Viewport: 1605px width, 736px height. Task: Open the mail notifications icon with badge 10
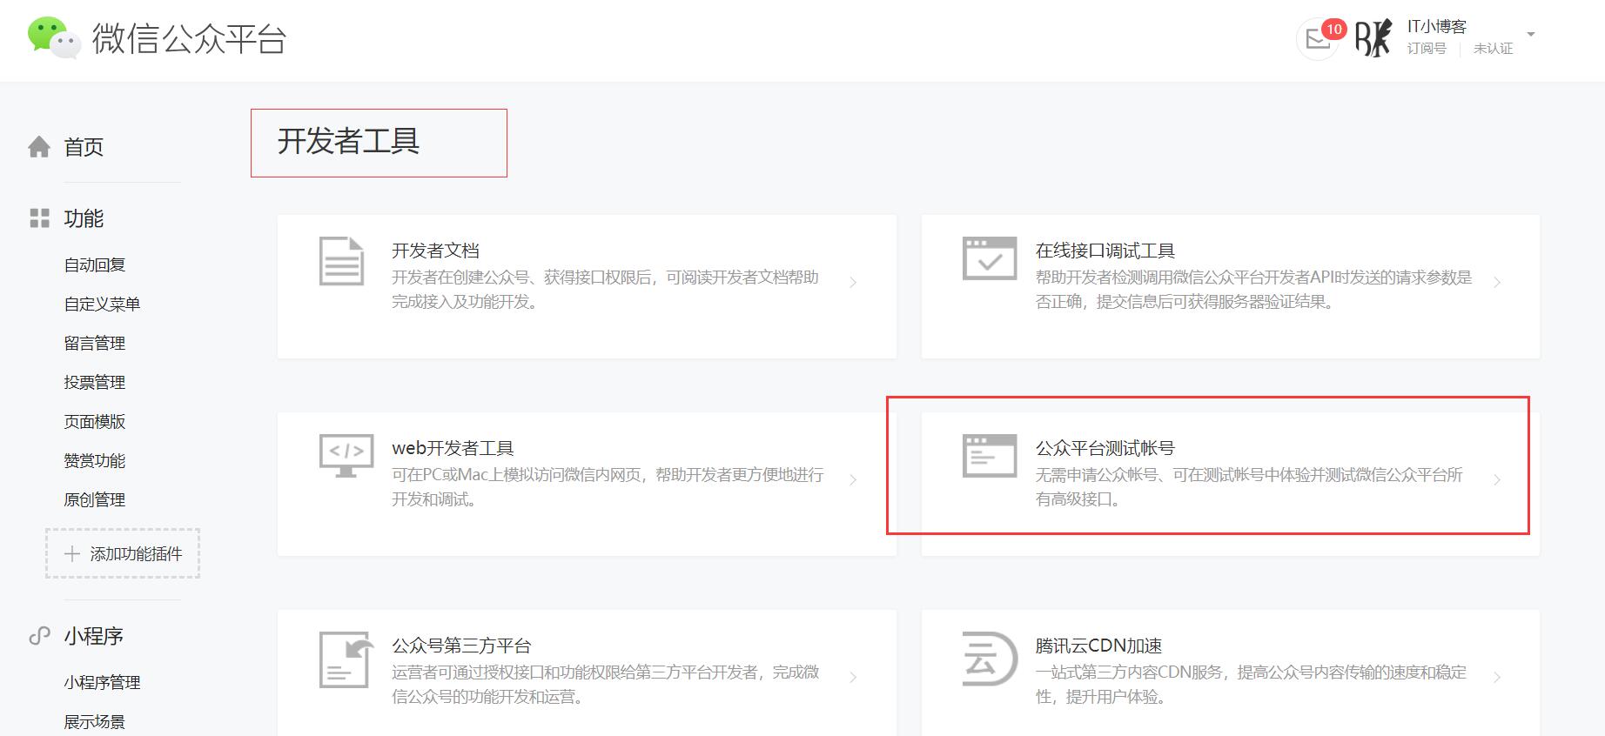click(1318, 40)
